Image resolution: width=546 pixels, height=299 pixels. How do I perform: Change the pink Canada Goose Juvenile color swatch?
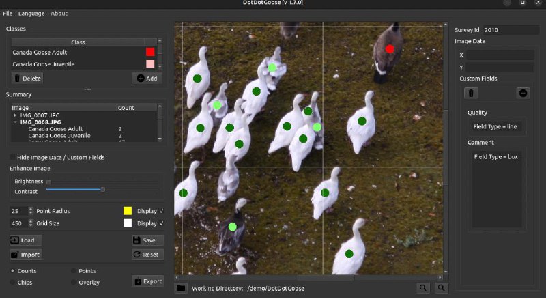pyautogui.click(x=150, y=63)
